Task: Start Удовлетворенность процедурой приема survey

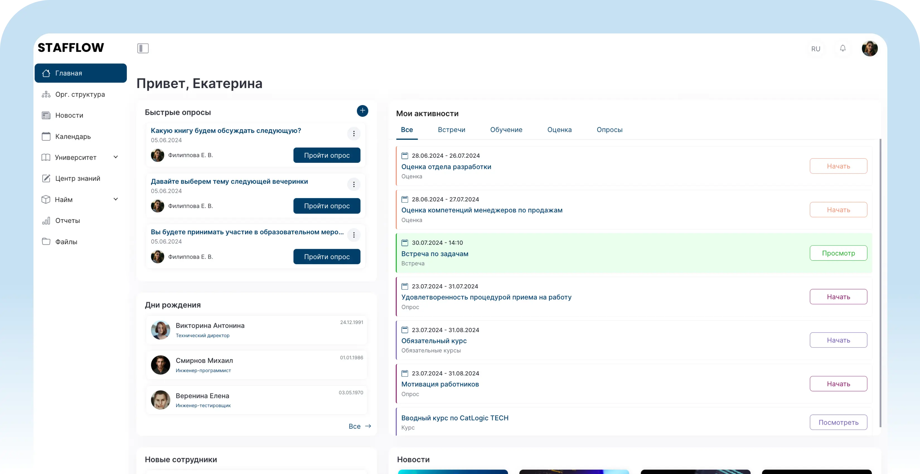Action: click(x=838, y=296)
